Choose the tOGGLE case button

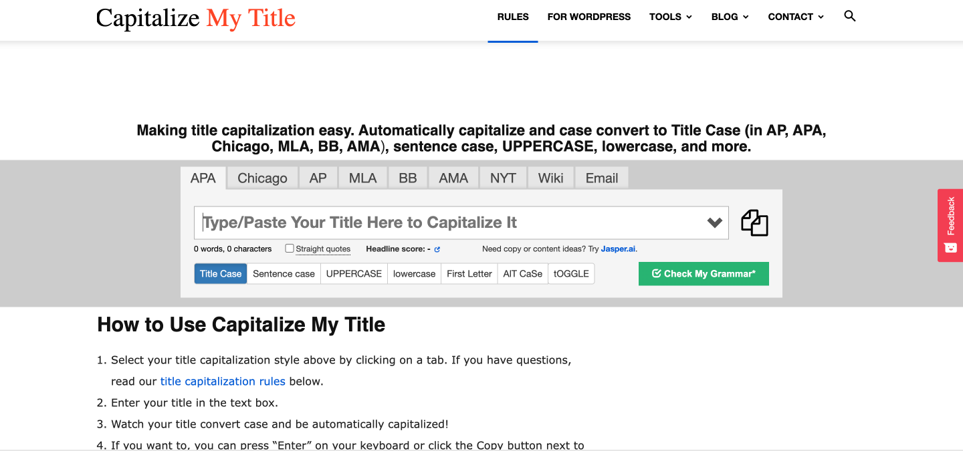point(571,273)
